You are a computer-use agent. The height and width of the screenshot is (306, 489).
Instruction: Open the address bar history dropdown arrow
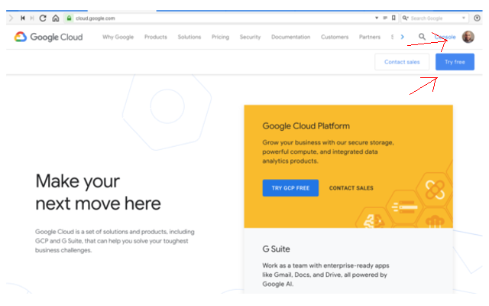377,18
